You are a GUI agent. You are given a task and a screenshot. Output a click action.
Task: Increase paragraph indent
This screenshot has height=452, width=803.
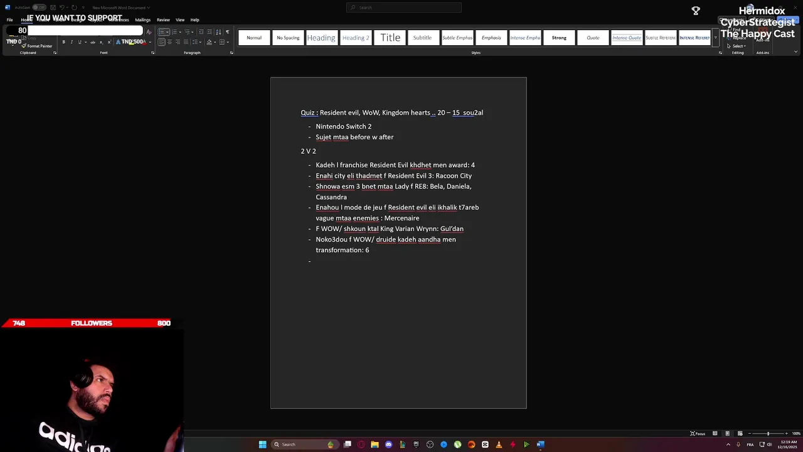click(209, 32)
